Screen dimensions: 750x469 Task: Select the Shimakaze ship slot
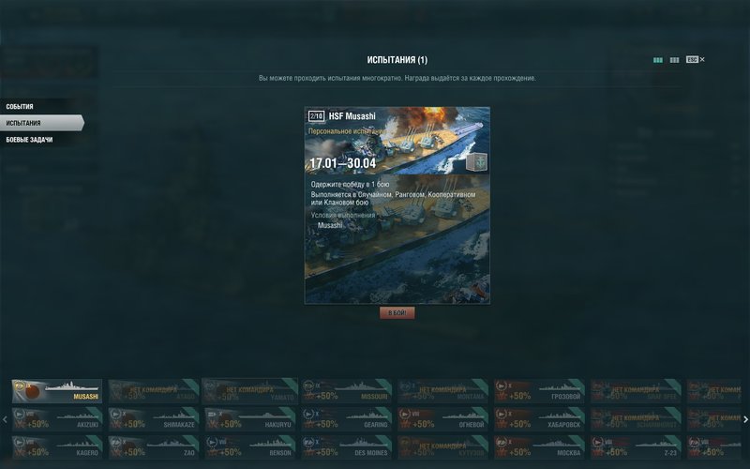pyautogui.click(x=154, y=419)
